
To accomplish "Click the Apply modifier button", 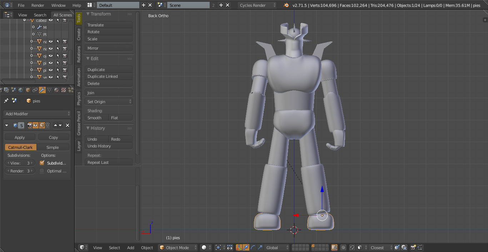I will click(x=20, y=137).
